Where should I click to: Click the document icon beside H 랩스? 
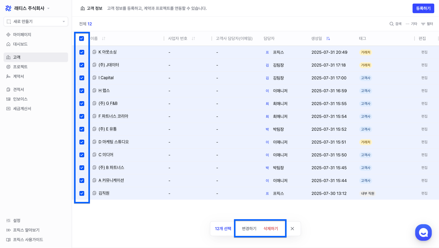point(94,91)
